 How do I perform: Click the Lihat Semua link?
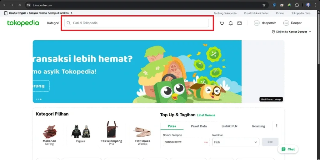(x=206, y=115)
